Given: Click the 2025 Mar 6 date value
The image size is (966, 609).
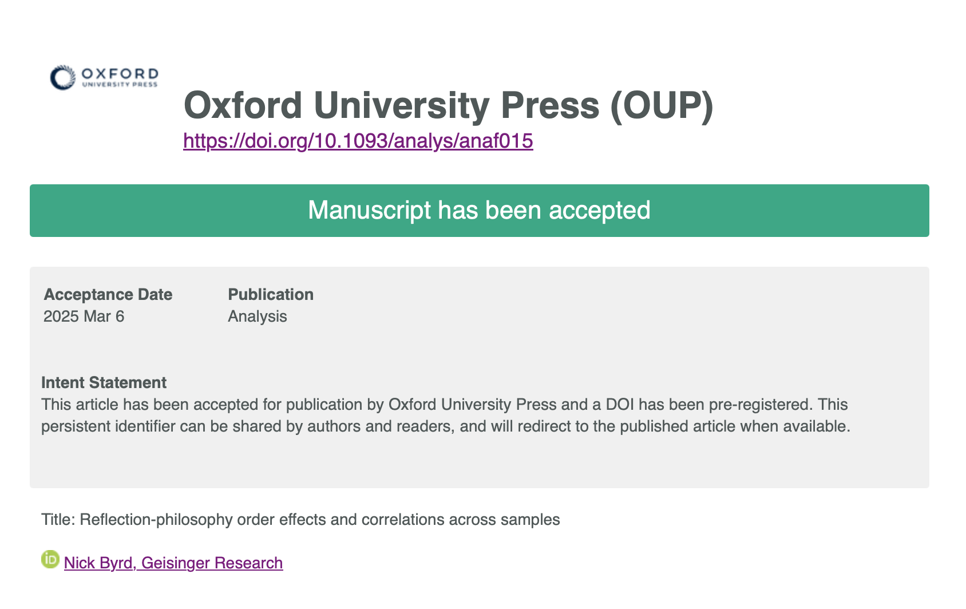Looking at the screenshot, I should click(84, 316).
